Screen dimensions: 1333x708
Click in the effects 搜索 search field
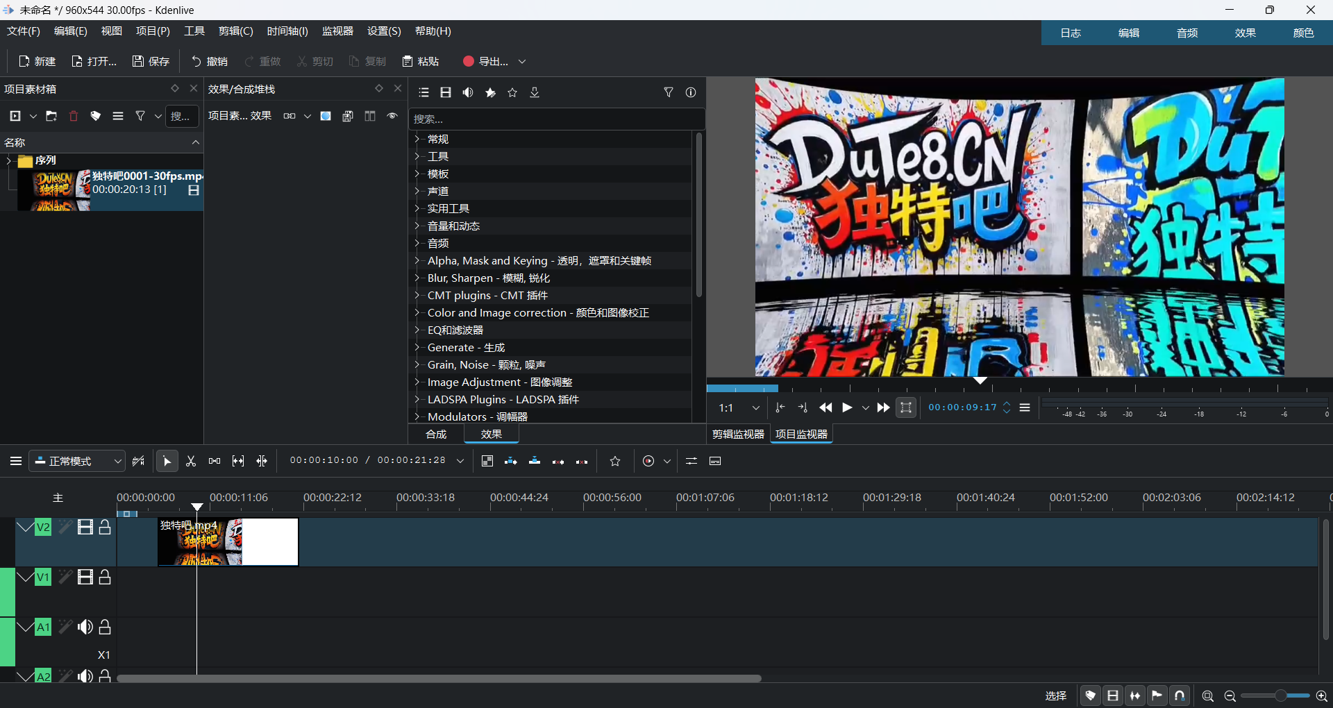tap(556, 119)
